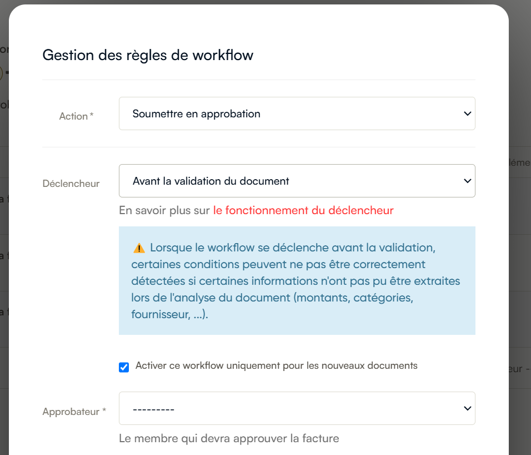This screenshot has width=531, height=455.
Task: Click the 'Le membre qui devra approuver' help text
Action: coord(229,438)
